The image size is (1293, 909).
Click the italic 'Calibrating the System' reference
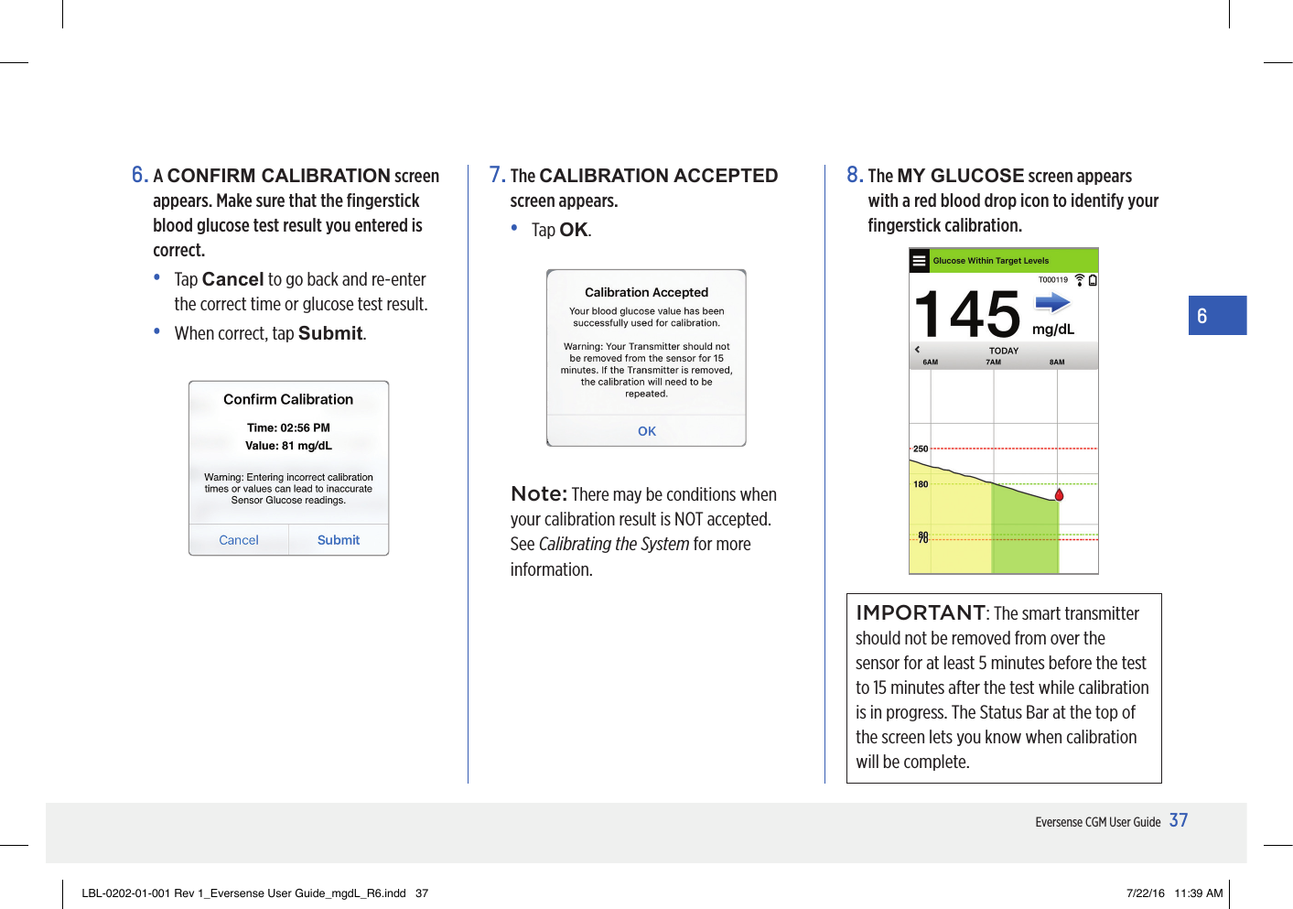(x=614, y=544)
